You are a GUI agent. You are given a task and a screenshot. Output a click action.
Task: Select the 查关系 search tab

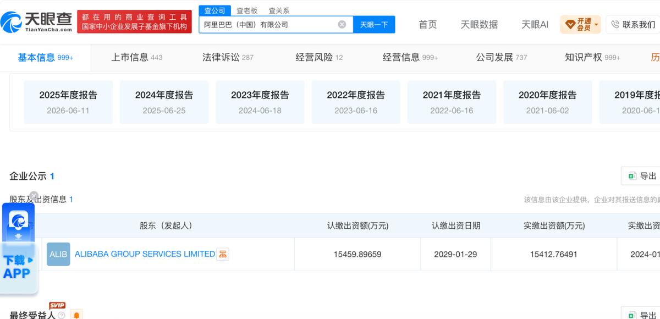coord(279,10)
